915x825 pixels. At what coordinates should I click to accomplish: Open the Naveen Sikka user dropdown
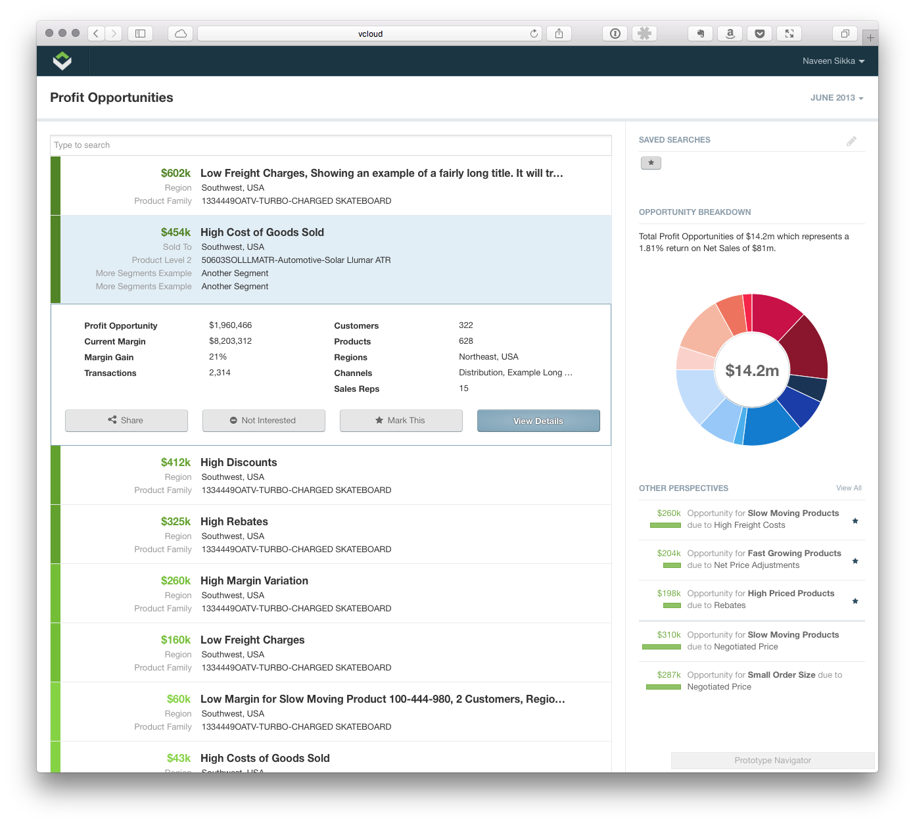point(833,61)
